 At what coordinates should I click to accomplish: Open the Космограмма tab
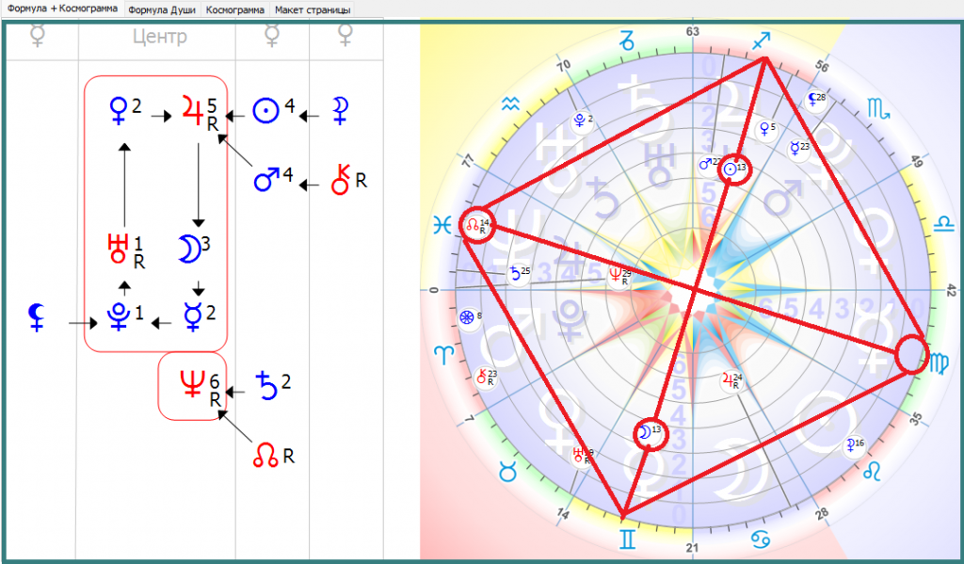234,9
